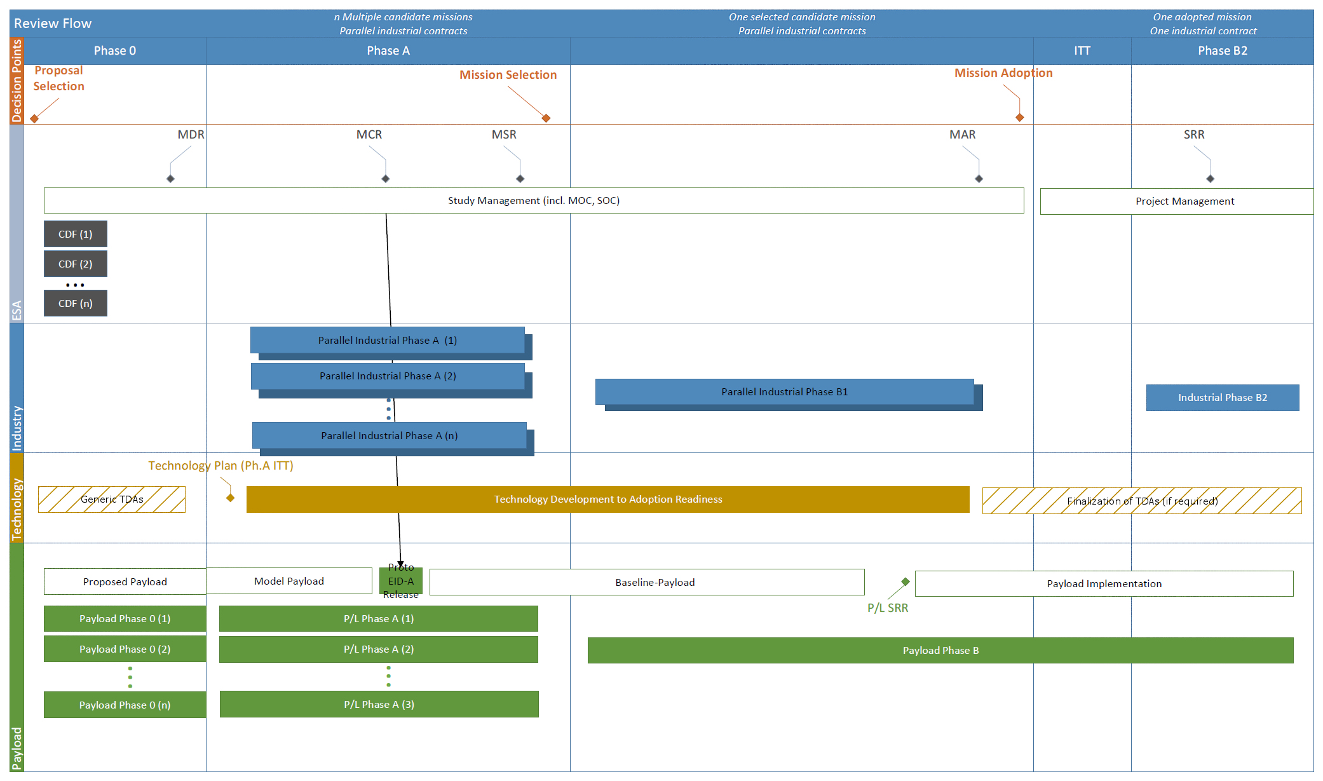Select the Payload Phase B green bar
Viewport: 1323px width, 781px height.
940,650
